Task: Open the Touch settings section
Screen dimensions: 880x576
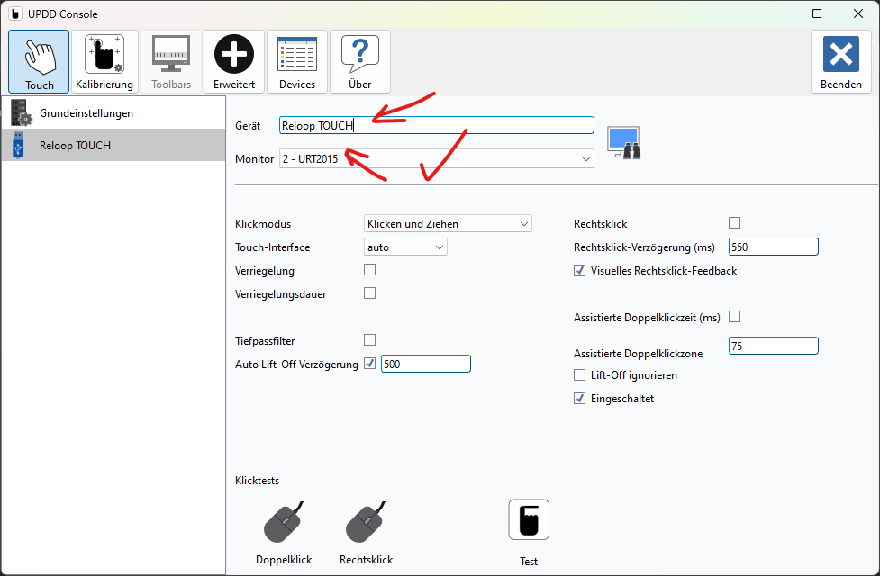Action: (39, 62)
